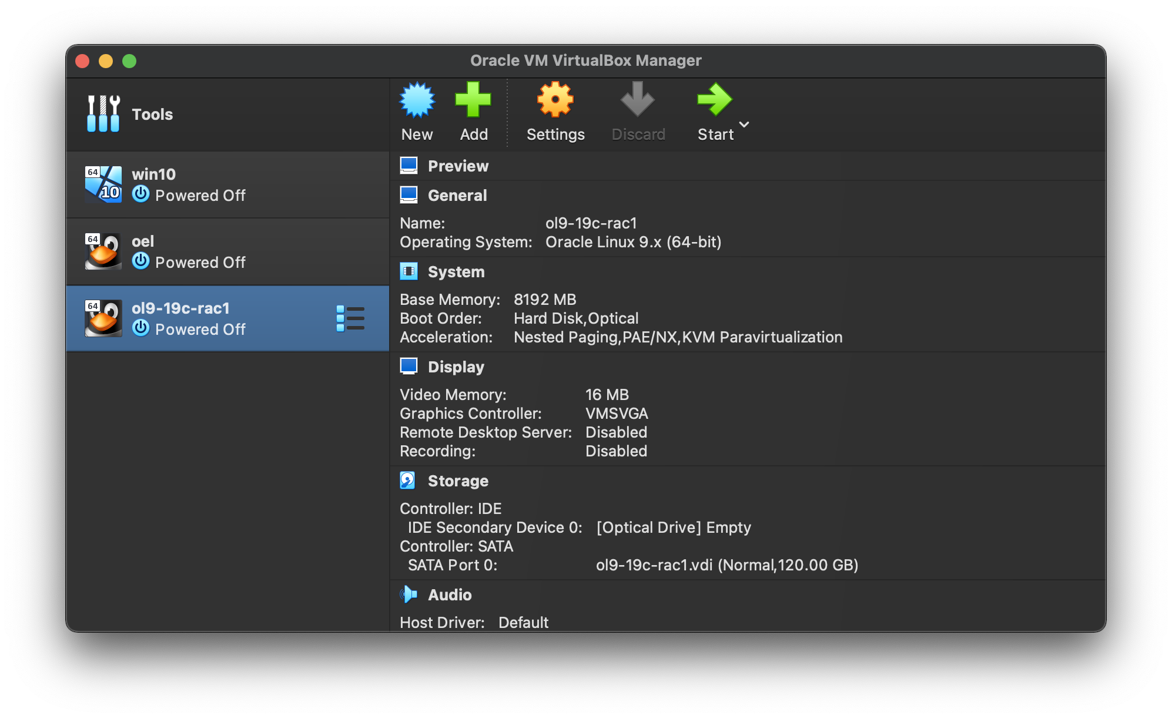This screenshot has width=1172, height=719.
Task: Click the Start toolbar label
Action: [x=715, y=135]
